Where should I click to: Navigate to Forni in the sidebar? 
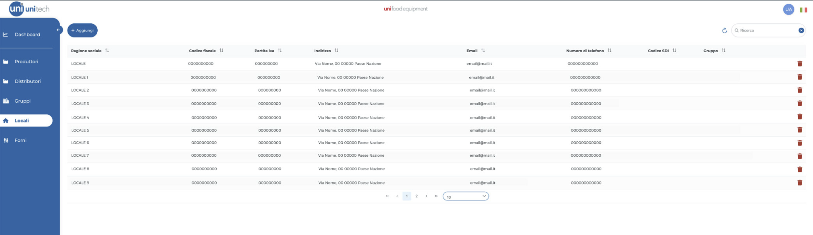[x=20, y=140]
